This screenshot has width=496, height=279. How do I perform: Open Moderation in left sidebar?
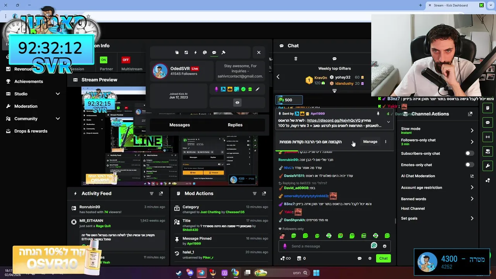(26, 106)
